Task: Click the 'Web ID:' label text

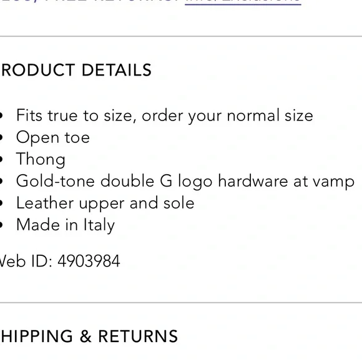Action: (26, 261)
